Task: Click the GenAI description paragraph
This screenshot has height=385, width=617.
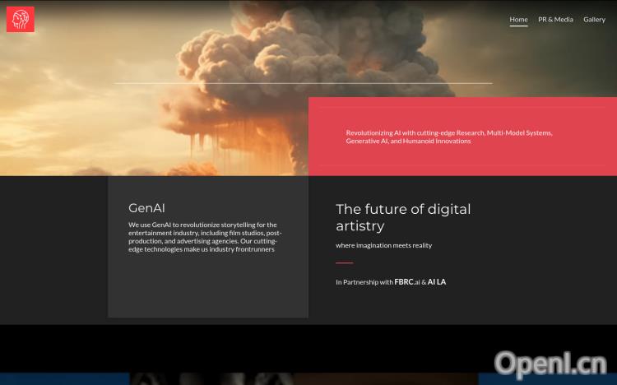Action: (202, 237)
